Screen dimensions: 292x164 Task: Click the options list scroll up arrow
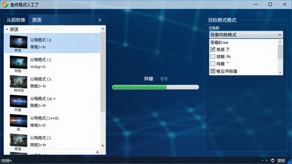pyautogui.click(x=280, y=42)
